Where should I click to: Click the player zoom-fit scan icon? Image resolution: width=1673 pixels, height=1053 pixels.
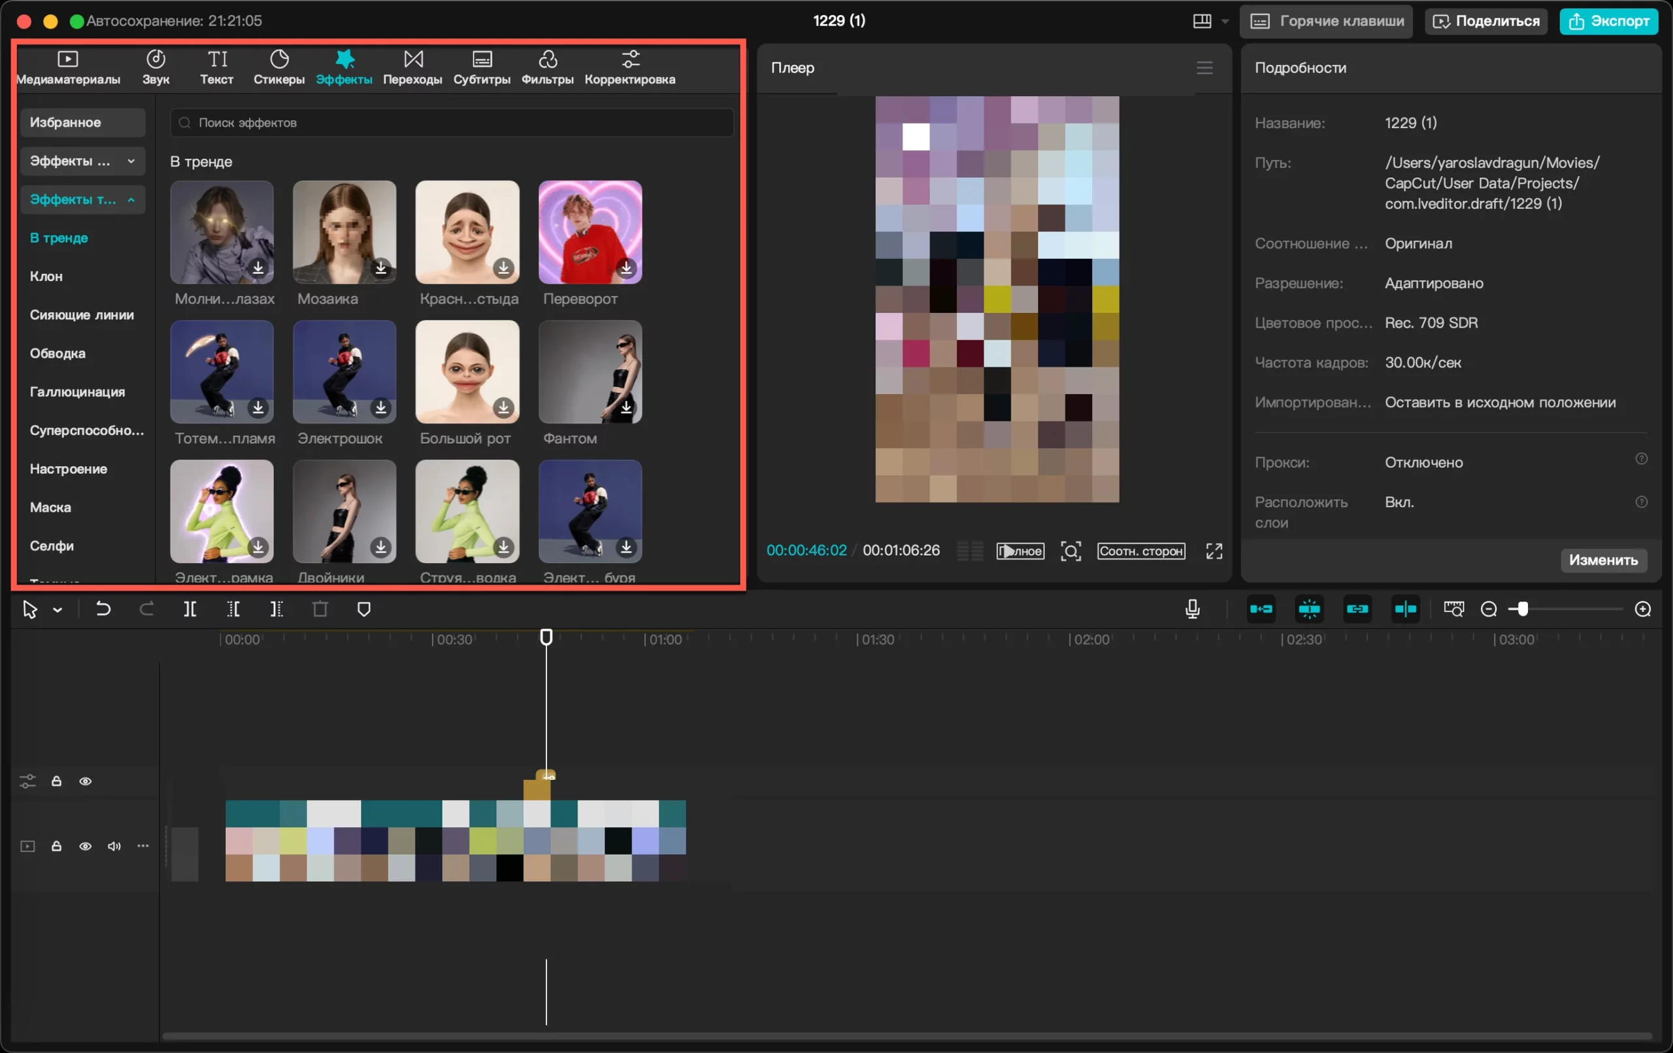click(1070, 551)
